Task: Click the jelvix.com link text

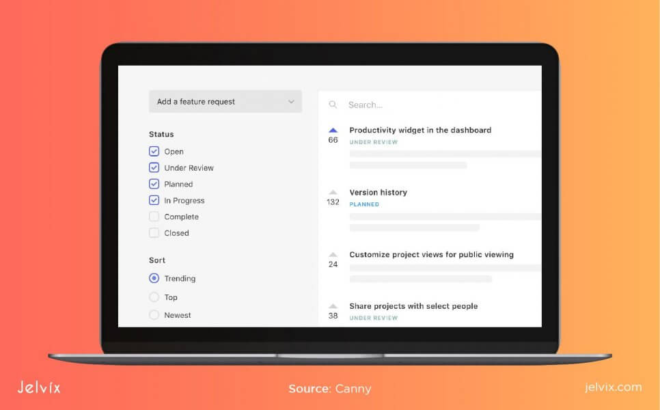Action: tap(614, 387)
